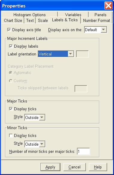The height and width of the screenshot is (175, 114).
Task: Toggle Display ticks in Major Ticks section
Action: pos(11,109)
